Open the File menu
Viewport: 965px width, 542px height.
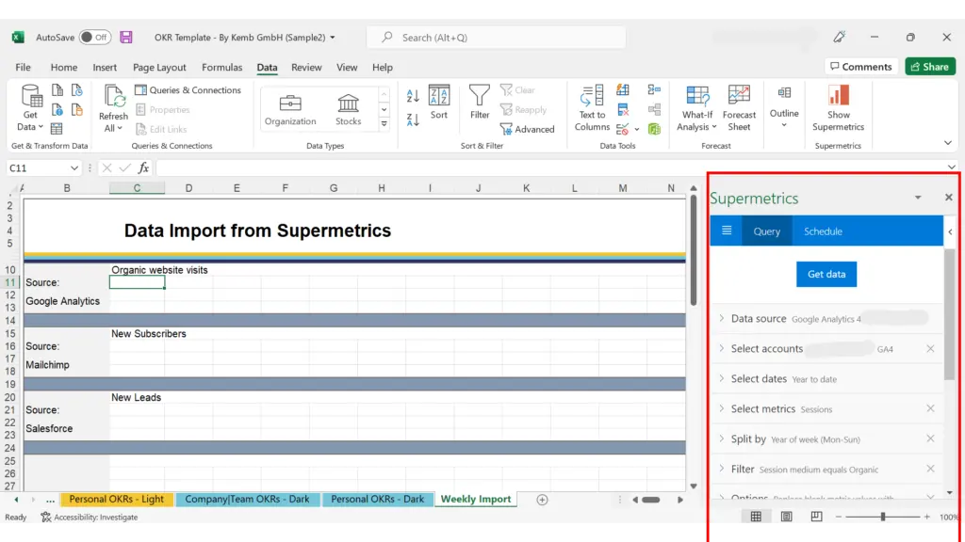(x=23, y=67)
